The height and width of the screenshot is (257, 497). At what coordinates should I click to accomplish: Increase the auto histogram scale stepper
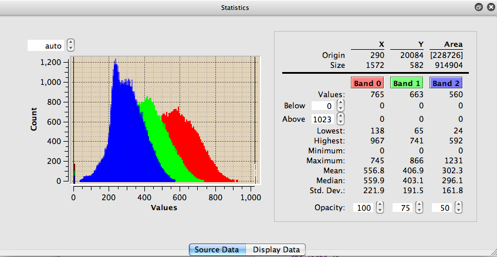(x=71, y=43)
